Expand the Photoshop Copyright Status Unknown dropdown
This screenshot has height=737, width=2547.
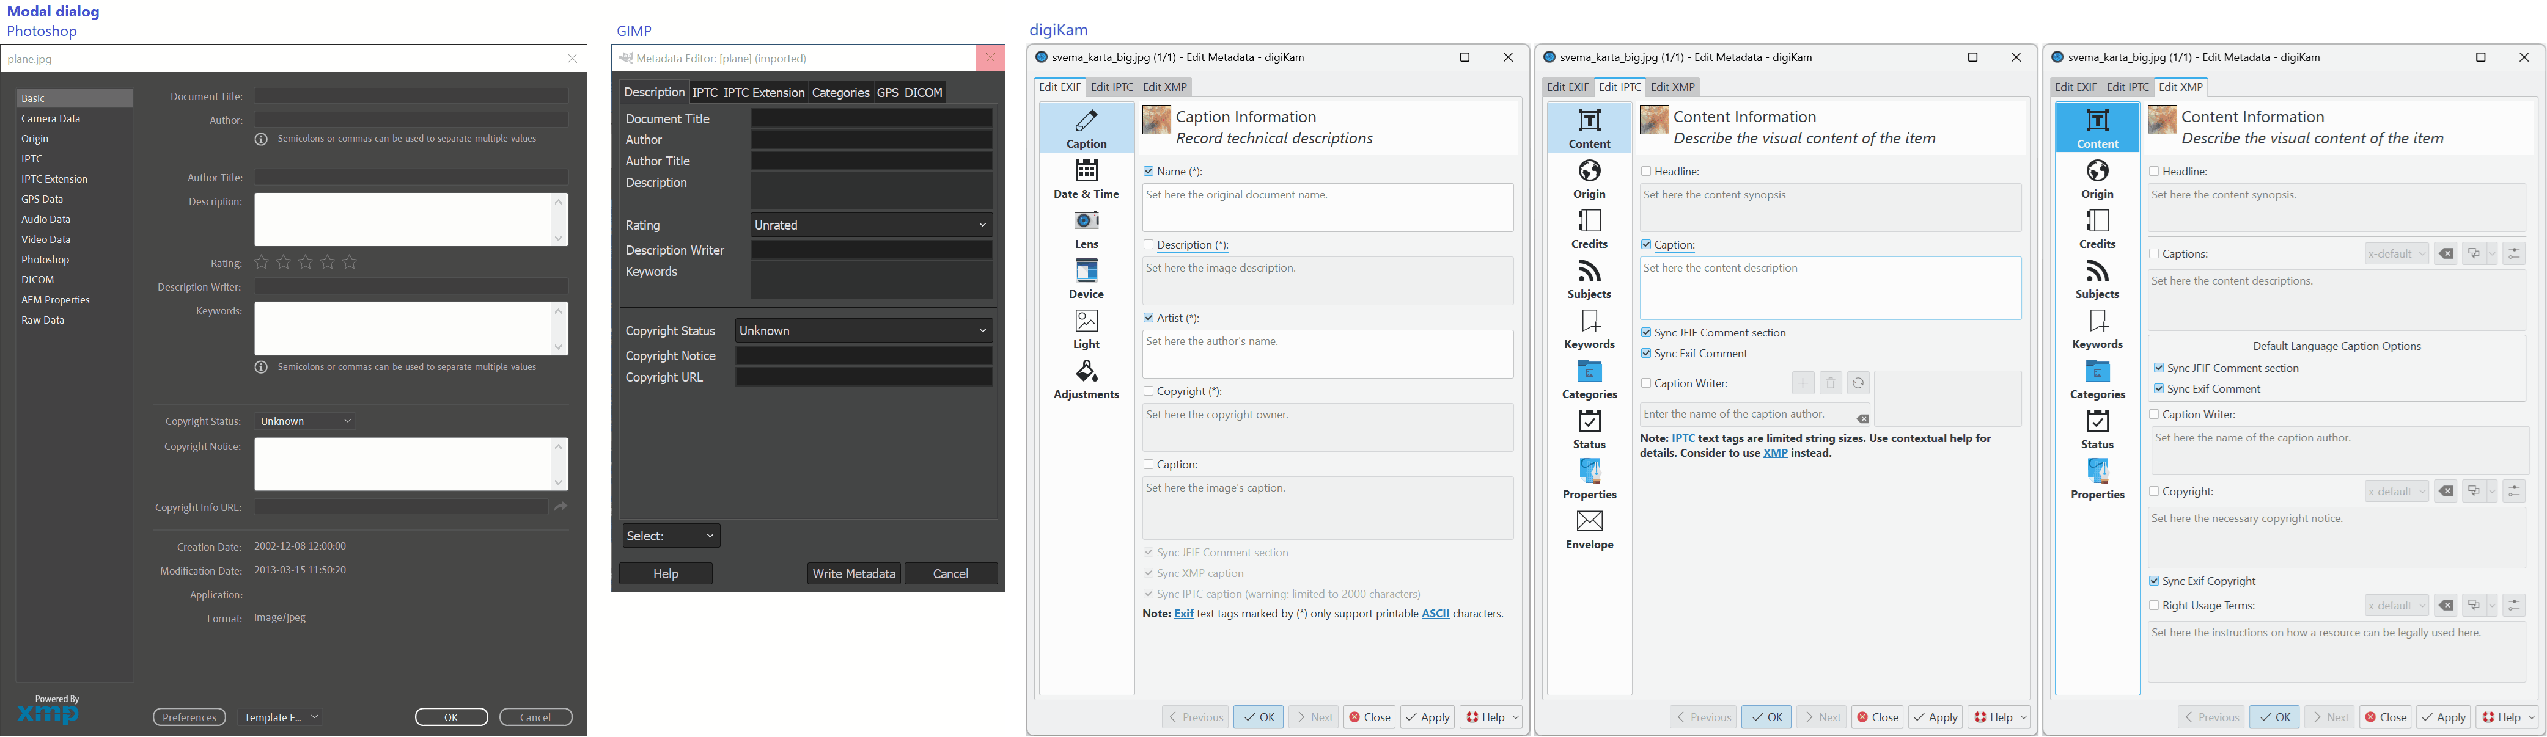[x=306, y=422]
